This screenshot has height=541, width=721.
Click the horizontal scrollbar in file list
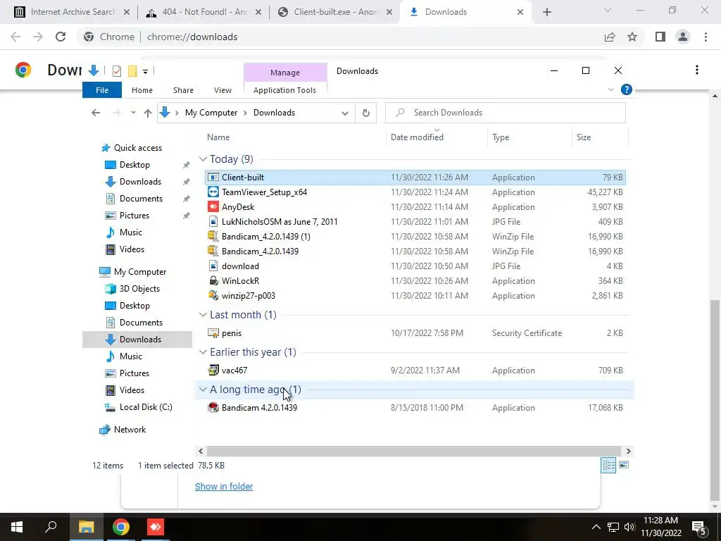[415, 452]
